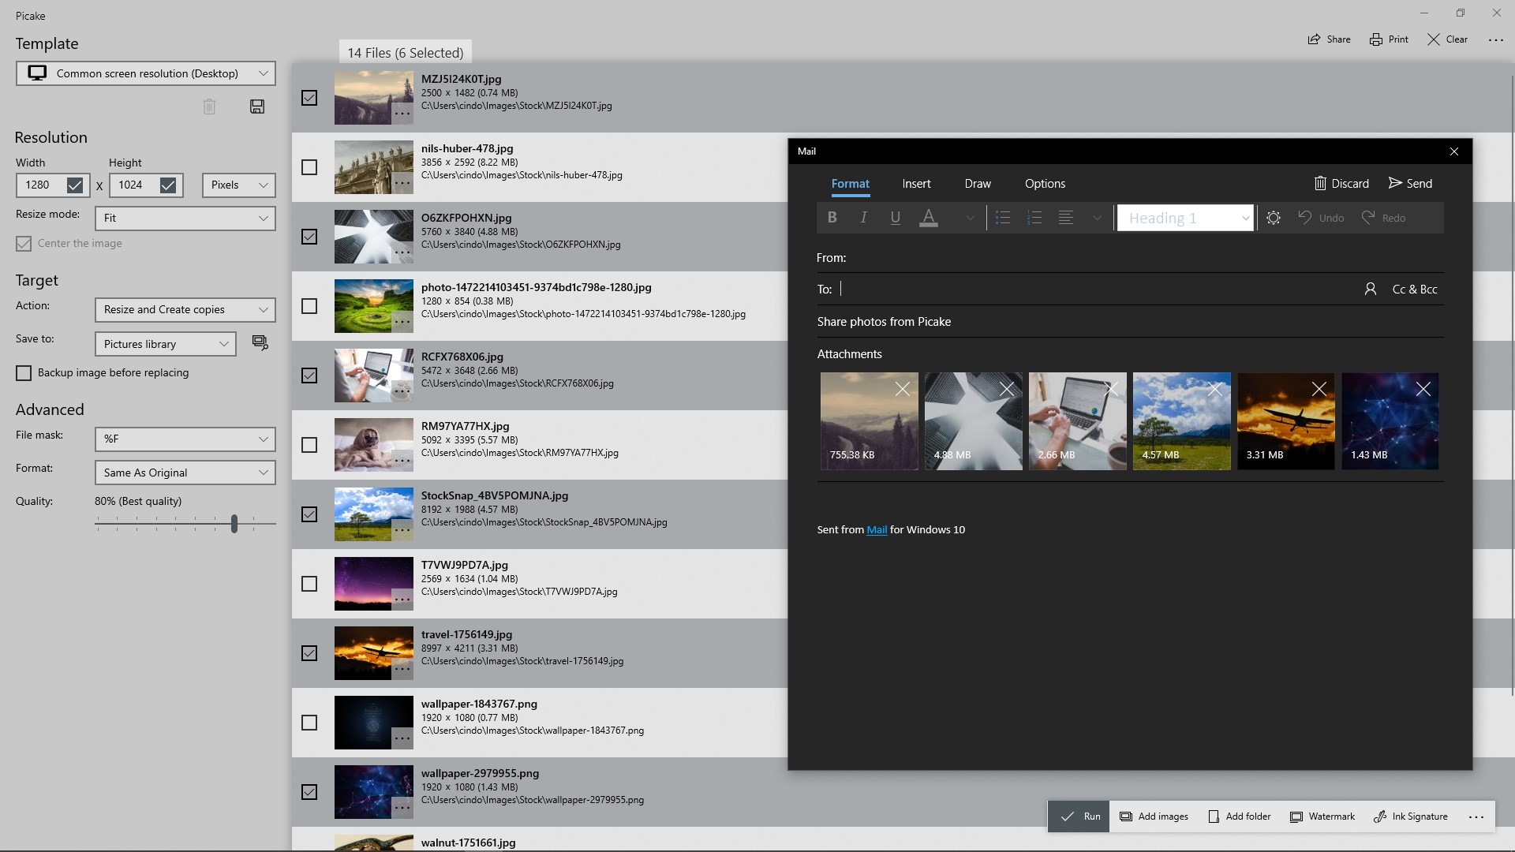This screenshot has width=1515, height=852.
Task: Click the bulleted list icon in Mail
Action: tap(1003, 218)
